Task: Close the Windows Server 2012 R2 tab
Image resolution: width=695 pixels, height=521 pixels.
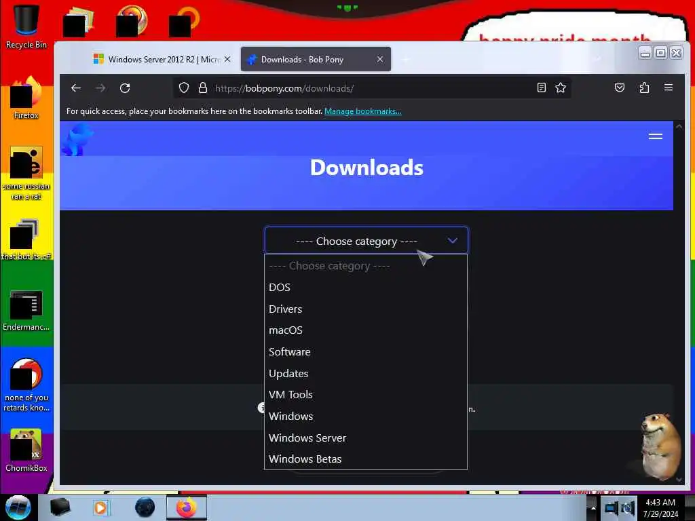Action: (227, 59)
